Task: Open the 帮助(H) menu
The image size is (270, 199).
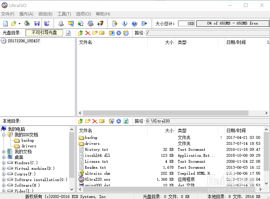Action: (x=103, y=14)
